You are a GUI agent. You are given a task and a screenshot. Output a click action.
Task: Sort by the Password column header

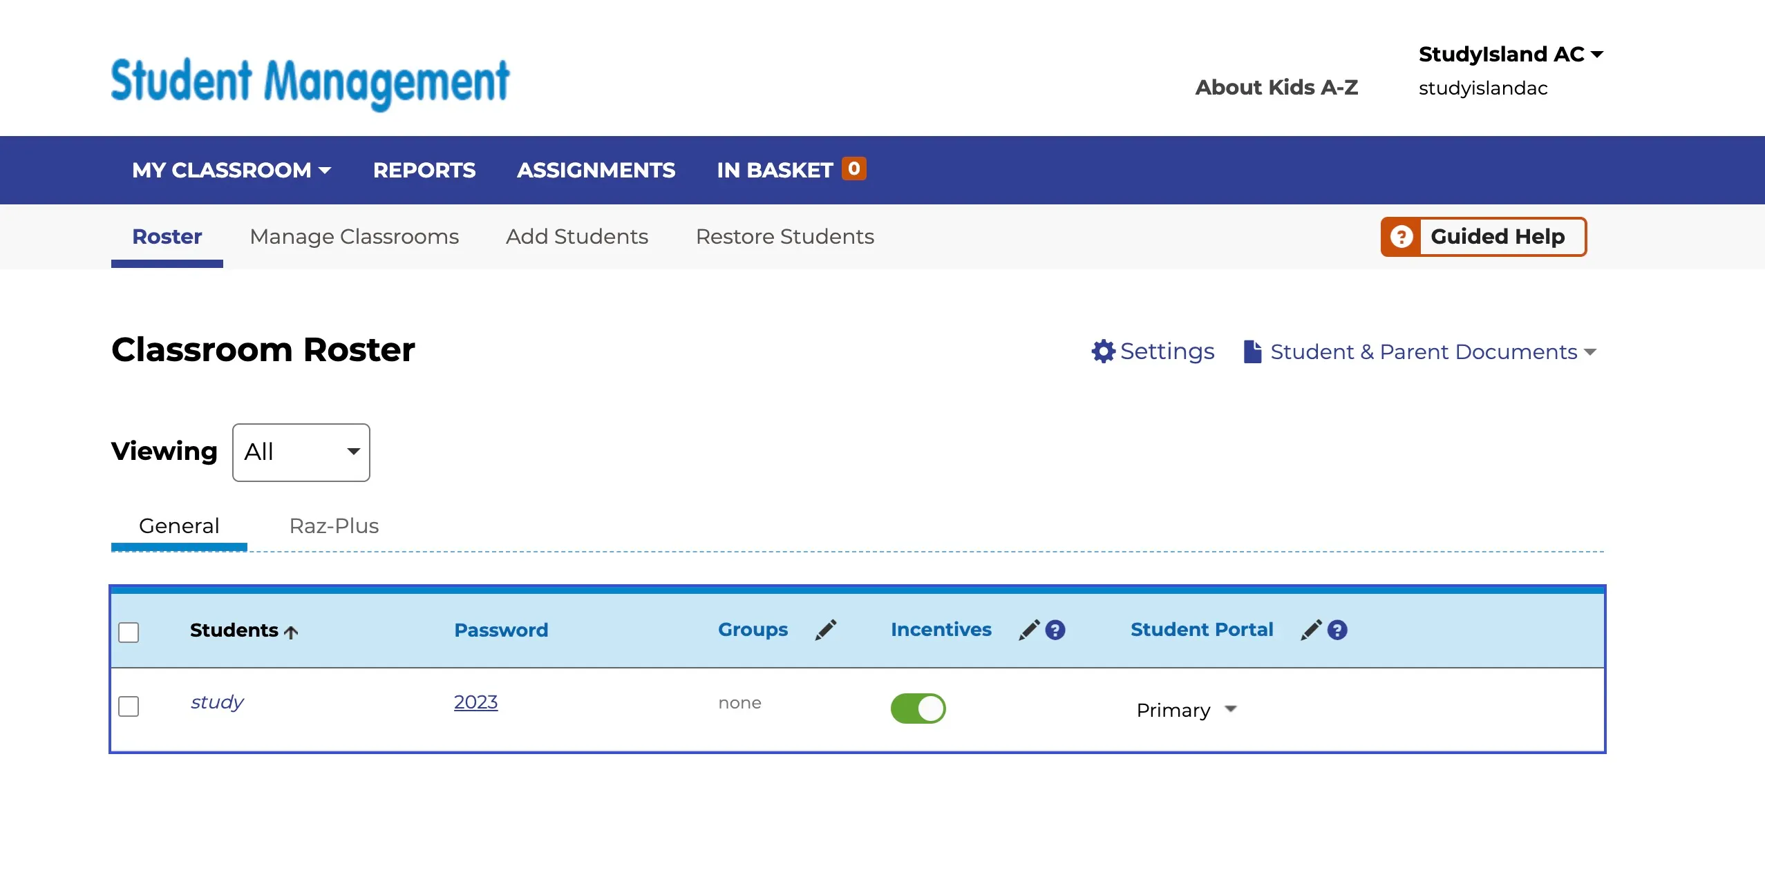(x=501, y=630)
